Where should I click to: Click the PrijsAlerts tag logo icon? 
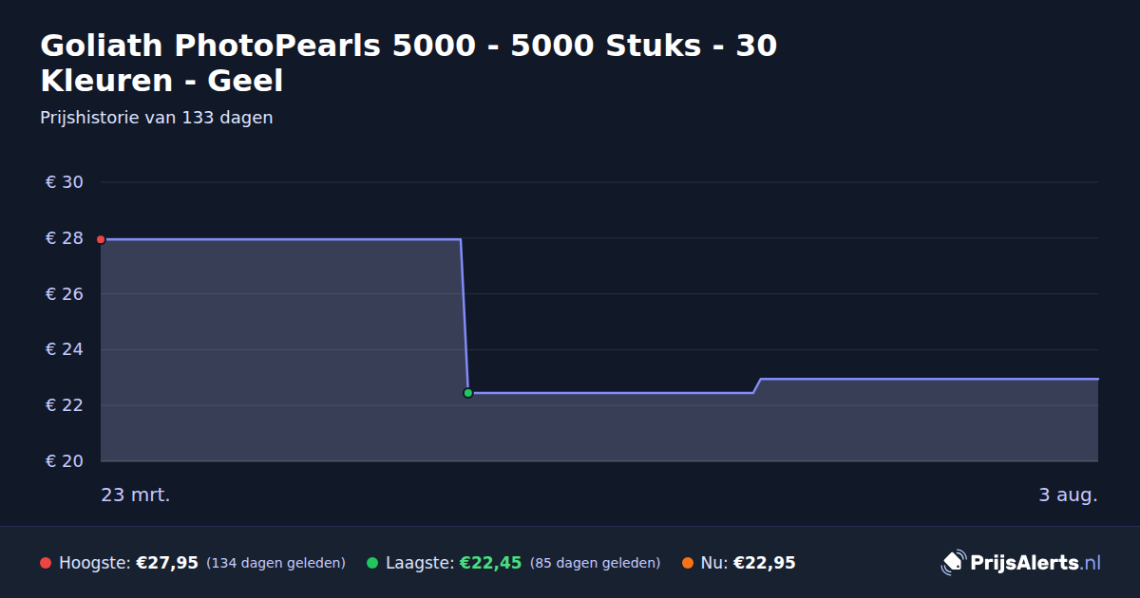[953, 563]
